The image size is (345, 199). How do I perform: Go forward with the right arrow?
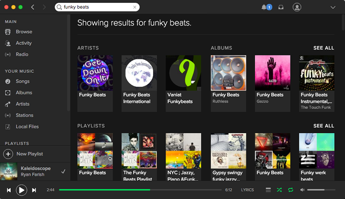click(44, 7)
